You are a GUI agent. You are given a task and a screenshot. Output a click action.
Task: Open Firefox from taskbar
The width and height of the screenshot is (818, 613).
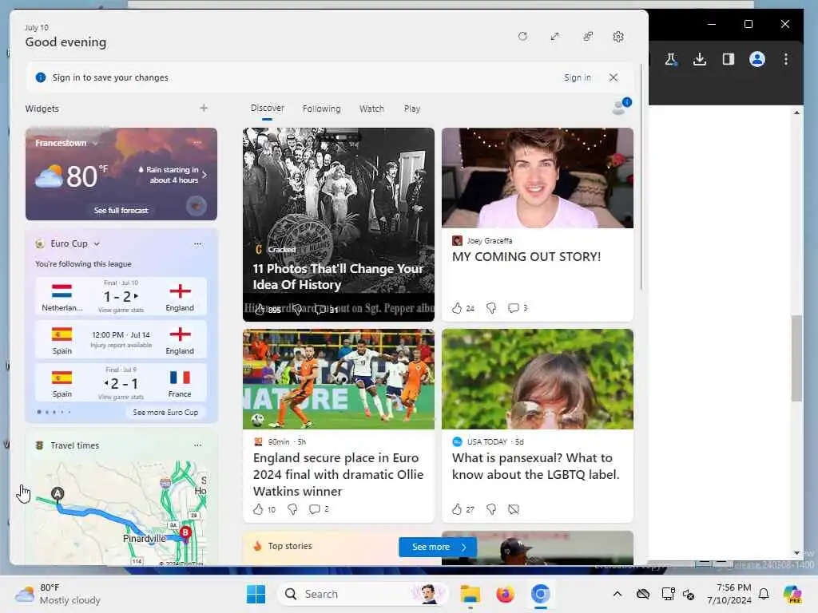tap(505, 594)
